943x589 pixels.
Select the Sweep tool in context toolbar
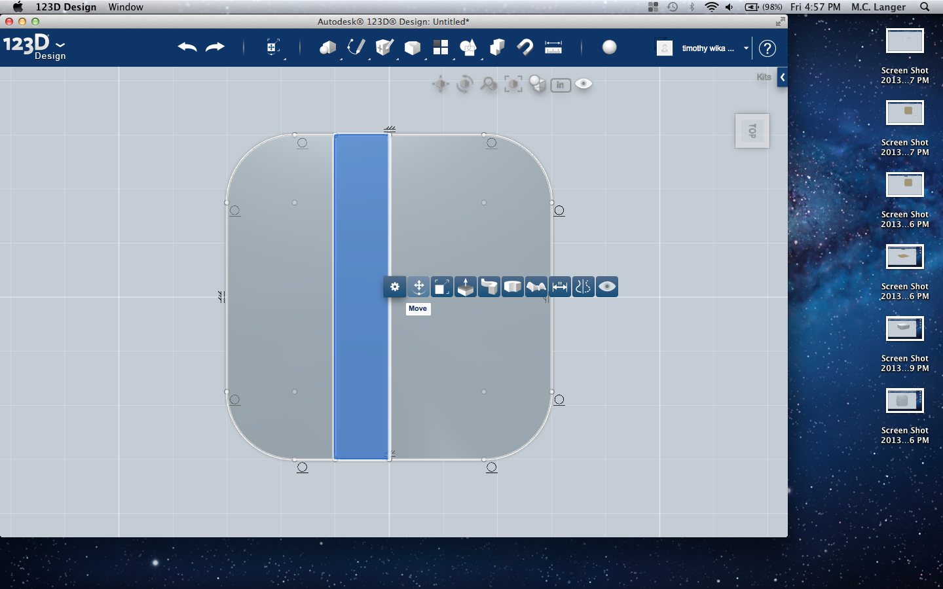[489, 287]
